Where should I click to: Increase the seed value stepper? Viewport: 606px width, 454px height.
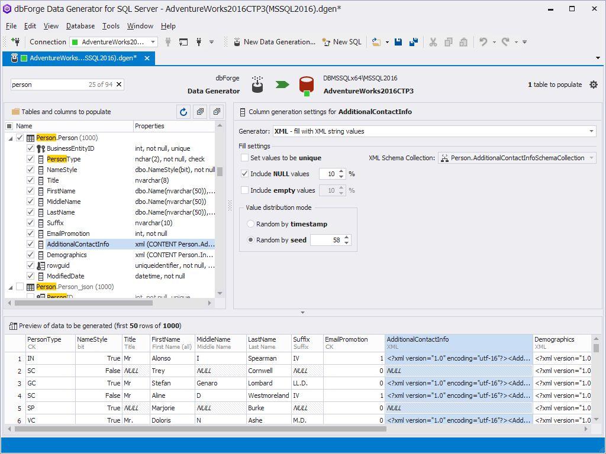[x=347, y=238]
